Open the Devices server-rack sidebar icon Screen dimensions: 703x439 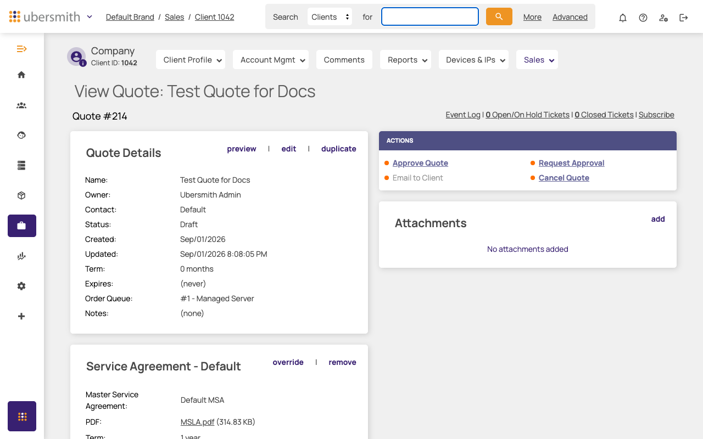(21, 165)
